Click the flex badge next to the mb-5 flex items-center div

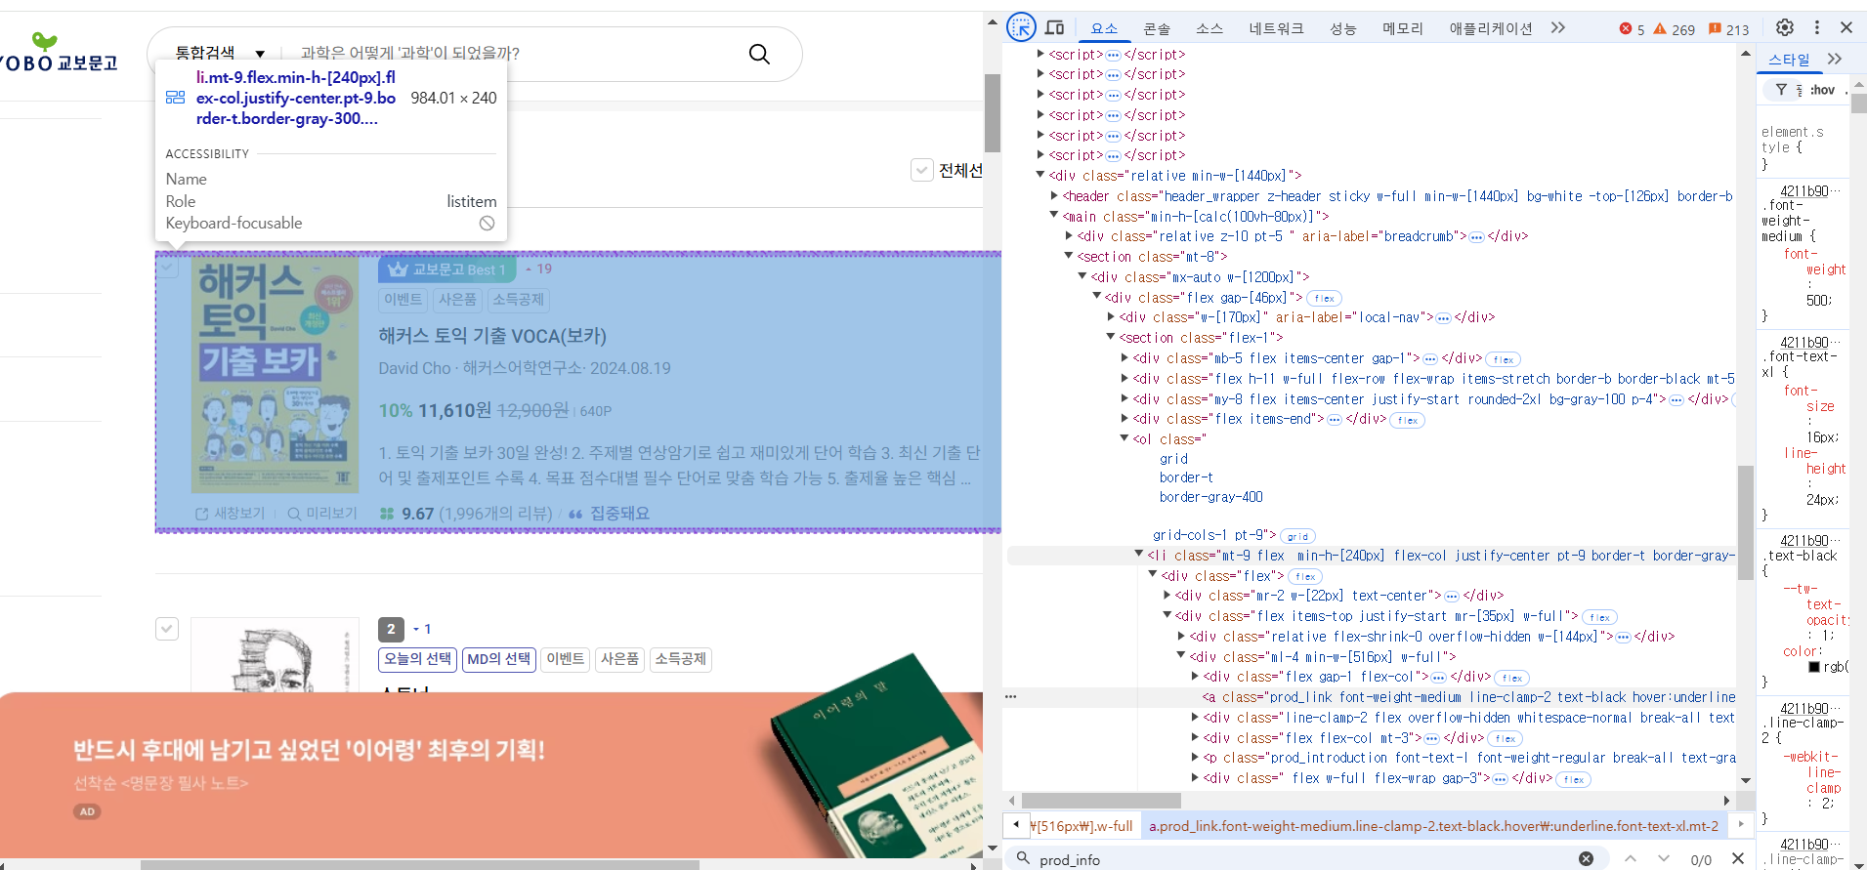click(x=1504, y=359)
